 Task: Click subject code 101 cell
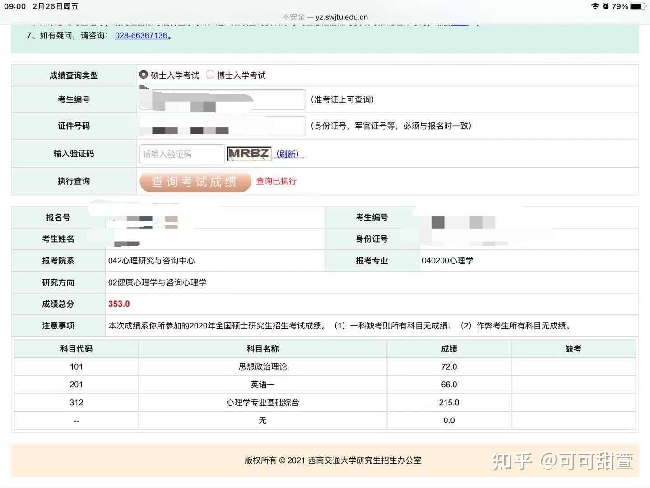point(76,366)
